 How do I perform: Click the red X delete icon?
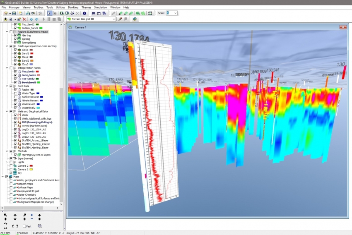tap(24, 19)
